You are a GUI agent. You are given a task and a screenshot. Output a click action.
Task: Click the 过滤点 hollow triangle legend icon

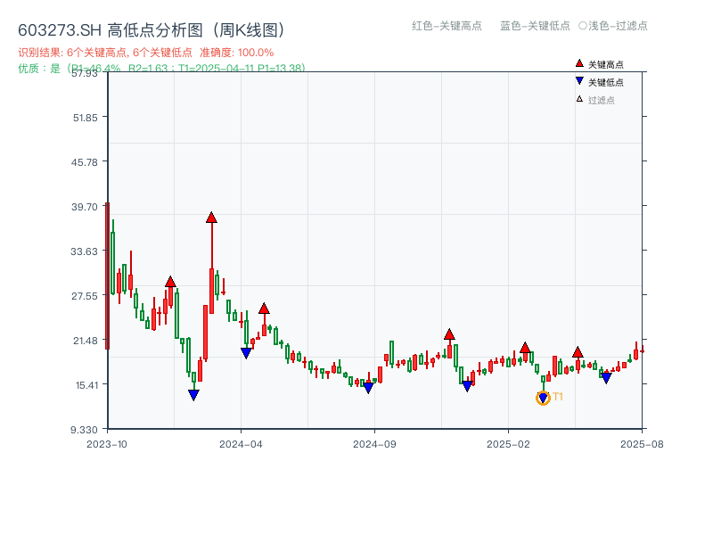[x=578, y=98]
